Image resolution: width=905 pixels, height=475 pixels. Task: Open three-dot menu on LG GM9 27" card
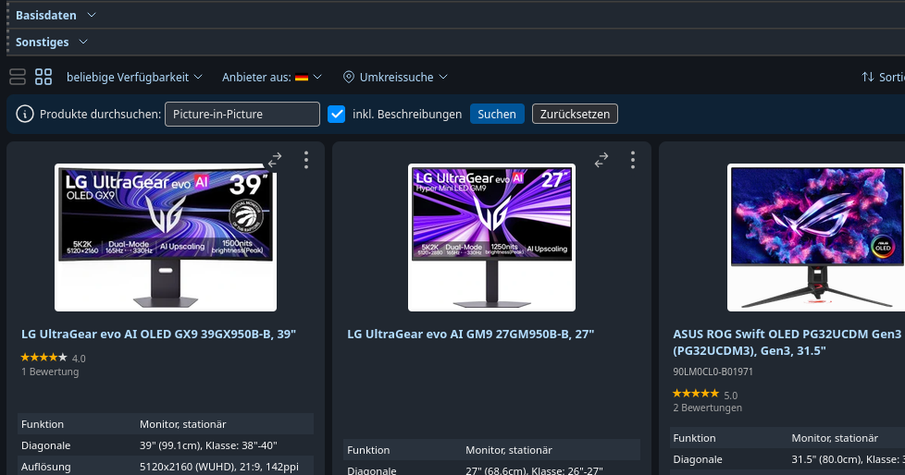point(633,160)
